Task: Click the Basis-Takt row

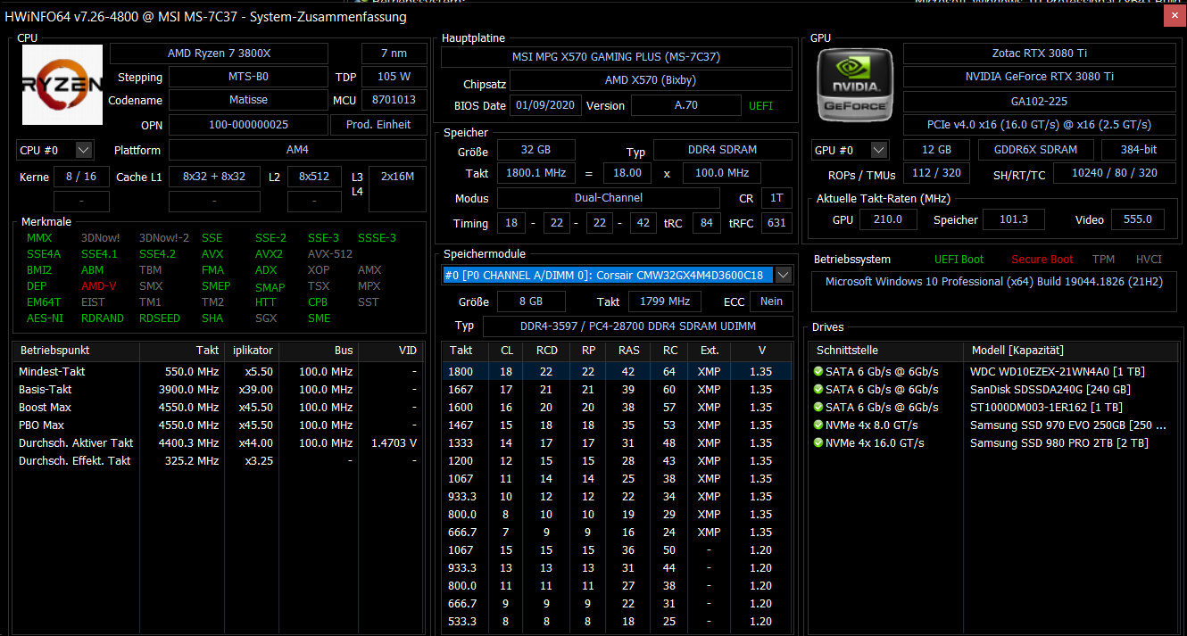Action: coord(220,389)
